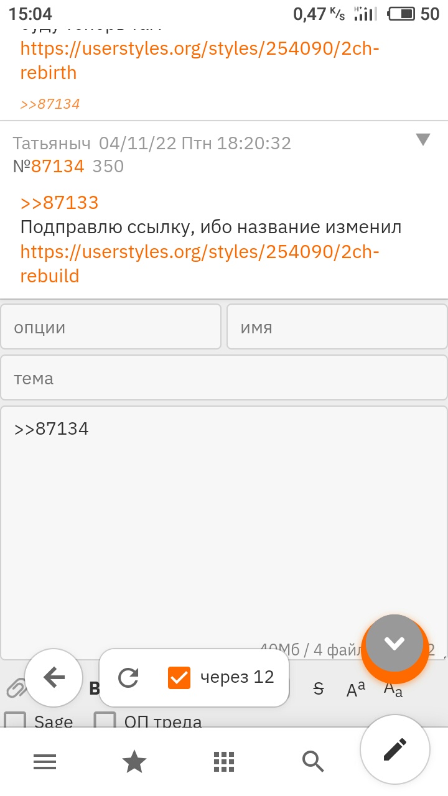Tap the back arrow floating button
448x796 pixels.
point(54,677)
